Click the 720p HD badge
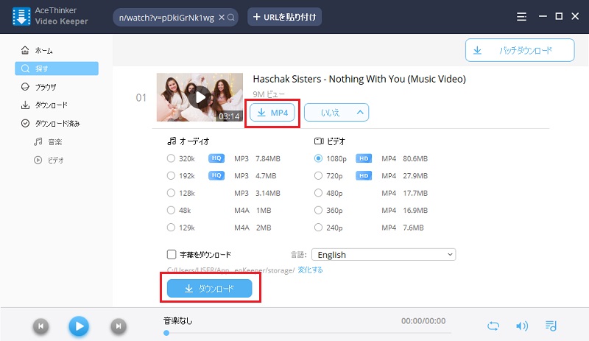Image resolution: width=589 pixels, height=341 pixels. 364,175
